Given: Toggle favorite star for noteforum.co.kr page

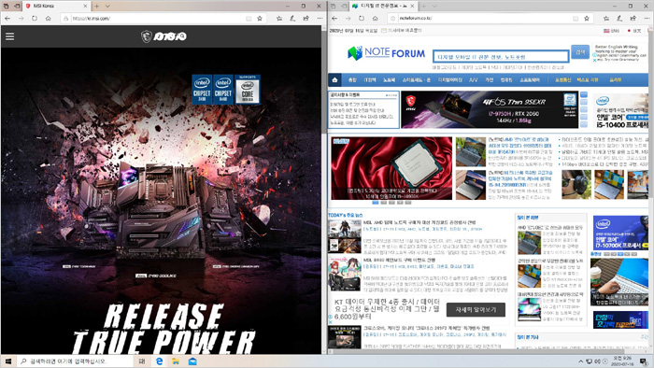Looking at the screenshot, I should tap(587, 19).
